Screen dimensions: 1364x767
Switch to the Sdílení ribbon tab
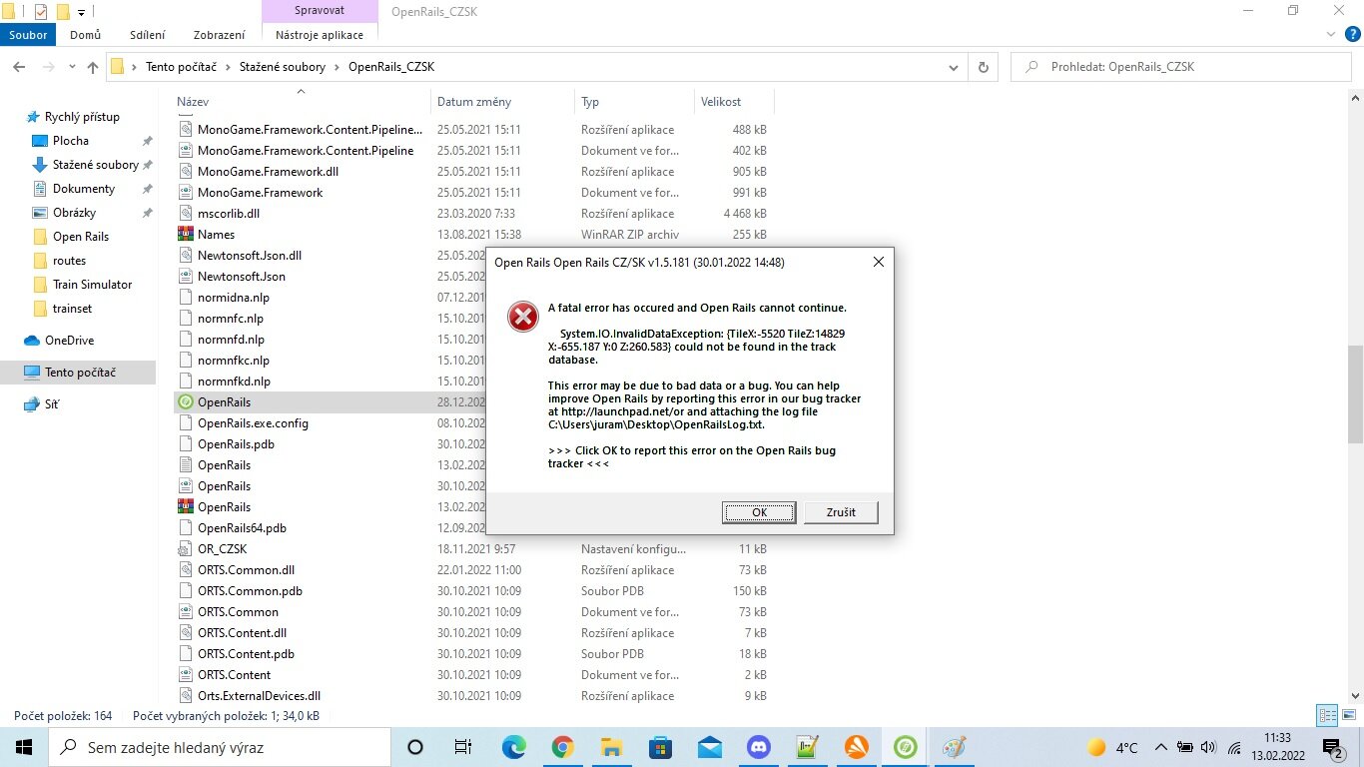147,35
